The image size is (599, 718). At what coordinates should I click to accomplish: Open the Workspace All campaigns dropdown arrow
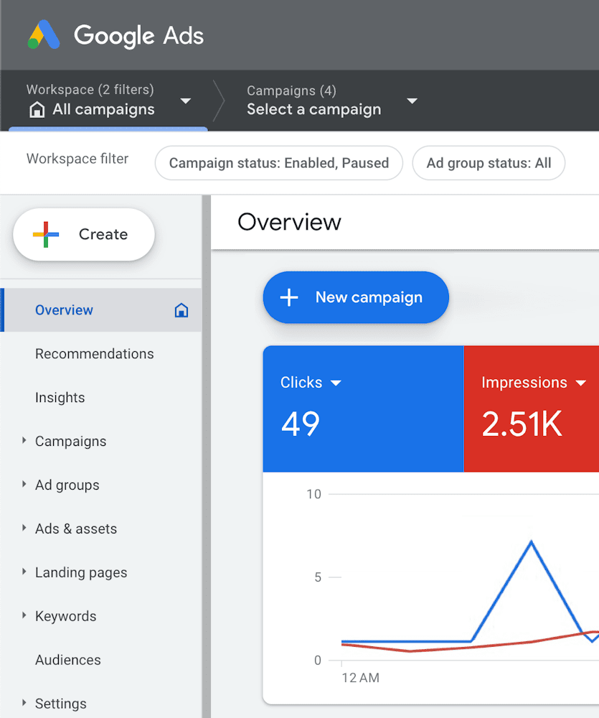pyautogui.click(x=185, y=101)
